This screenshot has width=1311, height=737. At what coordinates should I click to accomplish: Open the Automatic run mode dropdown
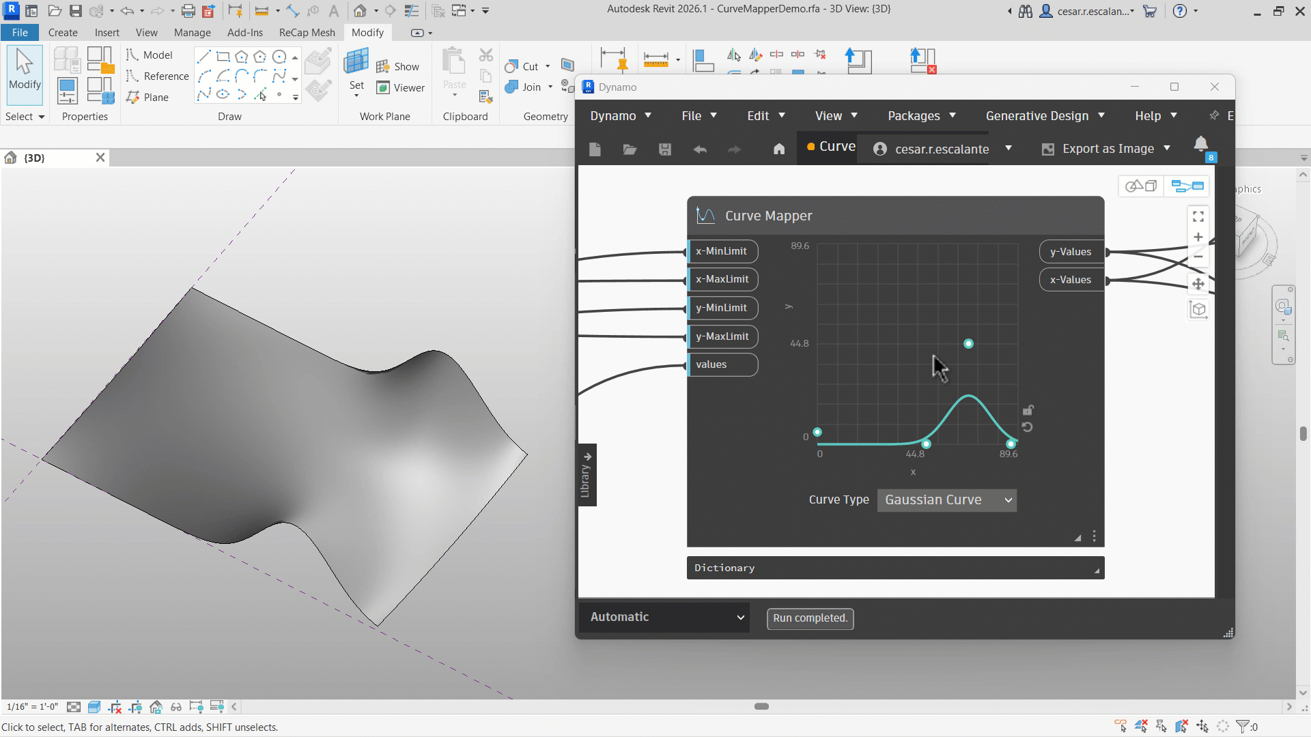[x=665, y=617]
